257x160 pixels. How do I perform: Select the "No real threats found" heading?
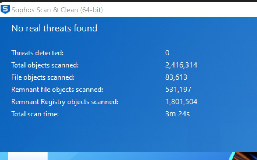coord(54,28)
